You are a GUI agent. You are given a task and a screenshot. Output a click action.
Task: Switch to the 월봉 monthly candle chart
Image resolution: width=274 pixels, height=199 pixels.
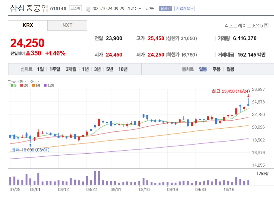230,69
